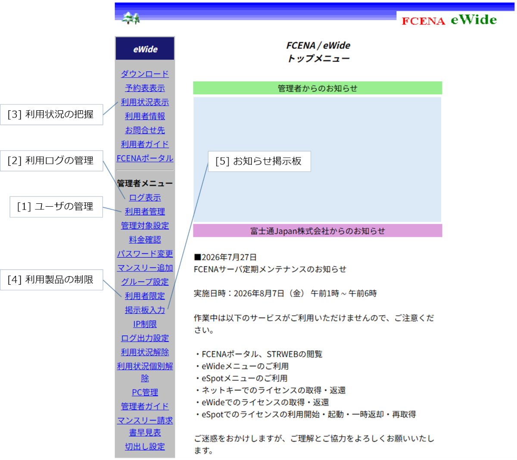This screenshot has width=517, height=460.
Task: Click the 富士通Japan株式会社からのお知らせ heading
Action: pyautogui.click(x=318, y=230)
